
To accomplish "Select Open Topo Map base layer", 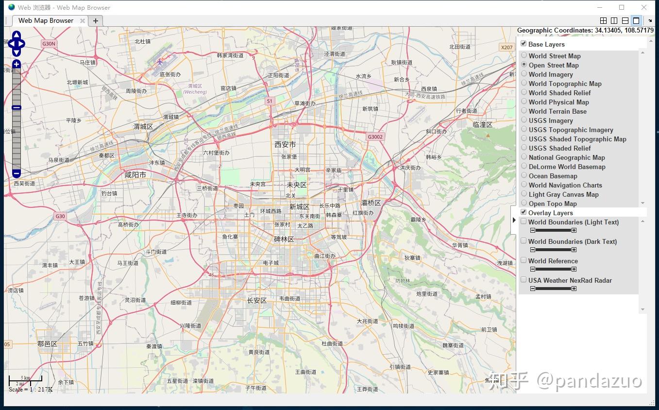I will tap(524, 203).
